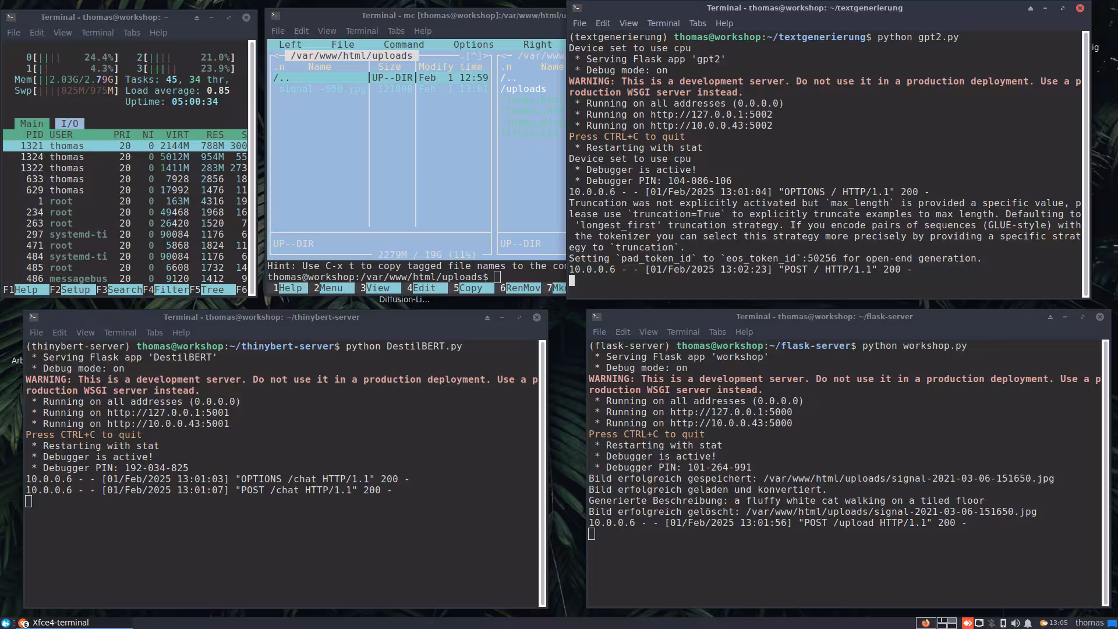Image resolution: width=1118 pixels, height=629 pixels.
Task: Click the Firefox launcher in the panel
Action: point(925,623)
